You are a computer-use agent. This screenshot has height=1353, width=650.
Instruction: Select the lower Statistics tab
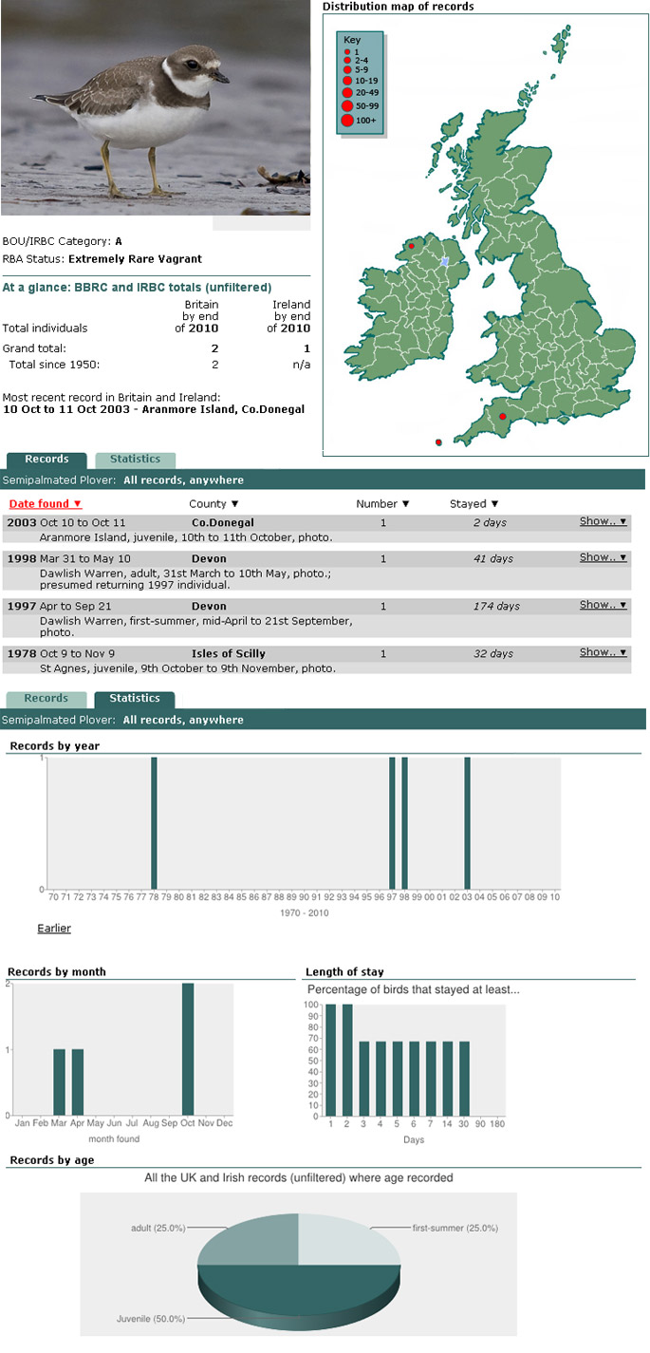click(x=135, y=699)
